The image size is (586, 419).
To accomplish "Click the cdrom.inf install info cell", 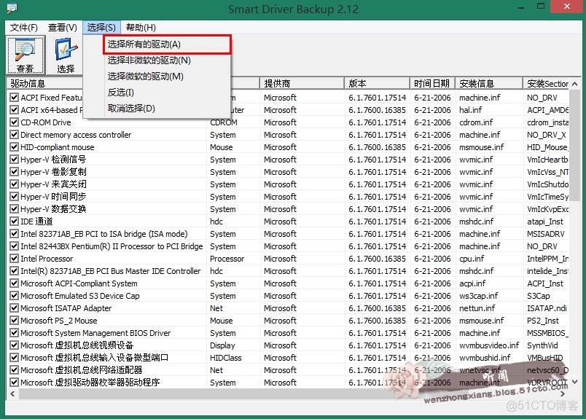I will pos(476,122).
